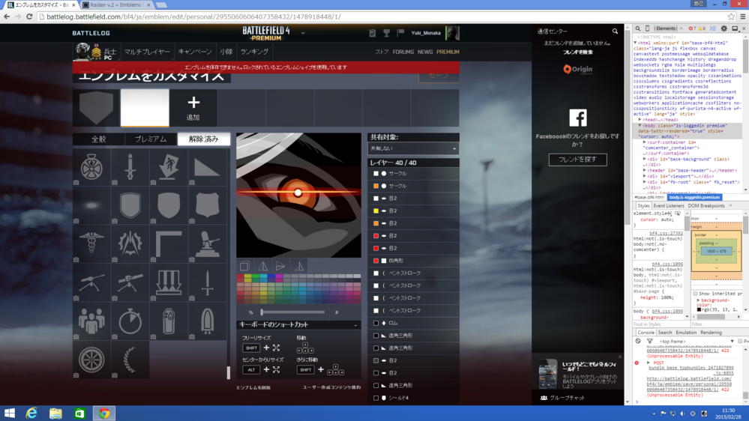Pick bright red in the top palette row
This screenshot has width=749, height=421.
click(x=240, y=276)
